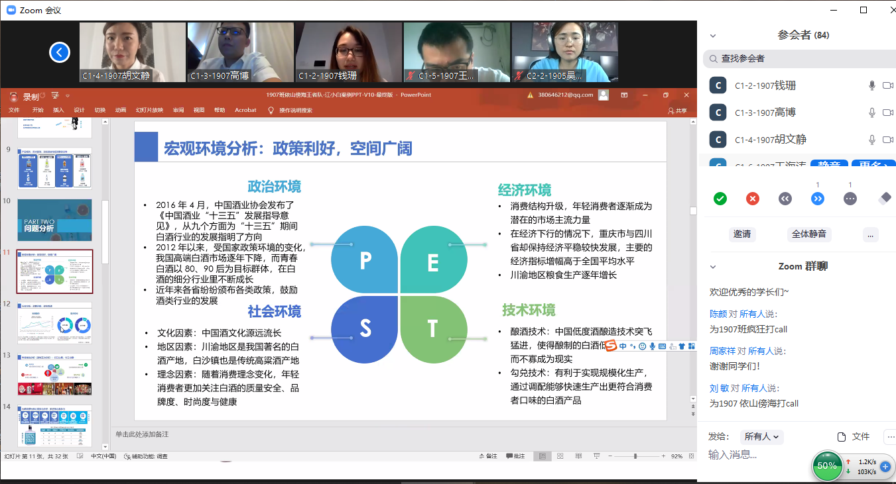Select slide 10 PART TWO thumbnail
This screenshot has width=896, height=484.
(x=54, y=220)
